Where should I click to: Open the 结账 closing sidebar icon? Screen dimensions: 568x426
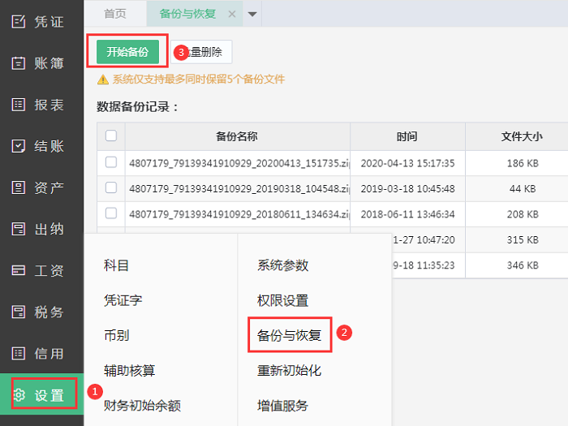tap(19, 146)
